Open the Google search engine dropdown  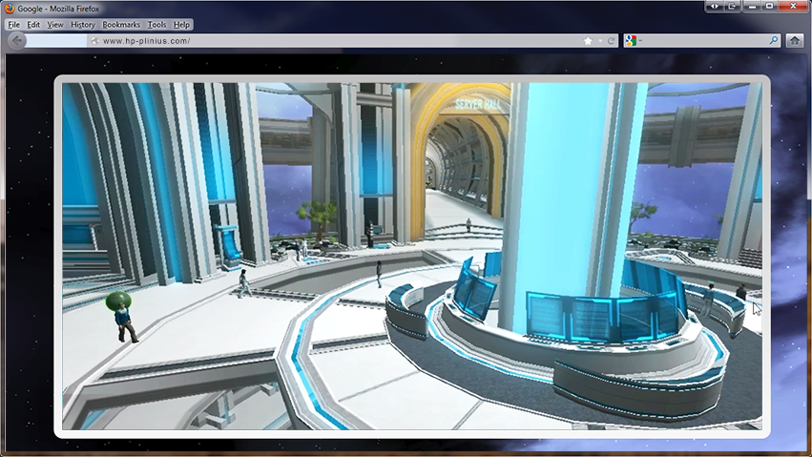click(x=634, y=40)
